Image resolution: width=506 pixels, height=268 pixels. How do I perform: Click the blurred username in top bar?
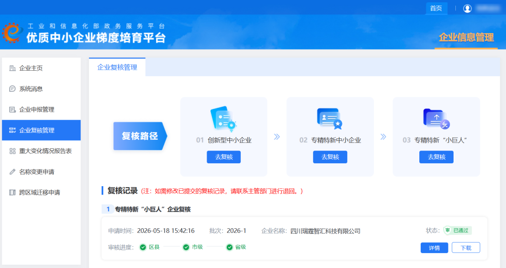pyautogui.click(x=488, y=8)
